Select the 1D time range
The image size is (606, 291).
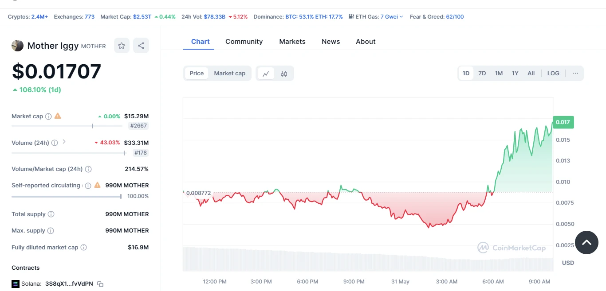click(466, 74)
